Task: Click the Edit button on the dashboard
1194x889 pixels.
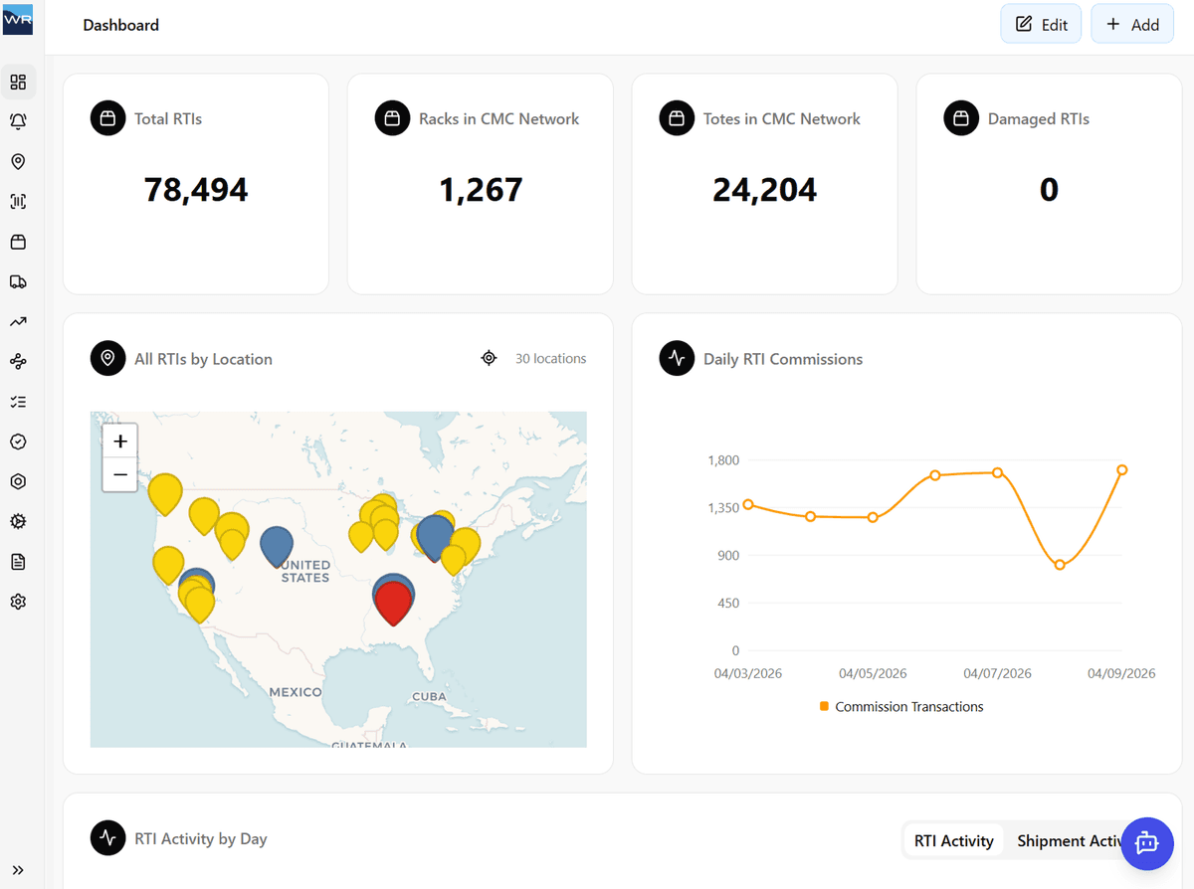Action: point(1041,23)
